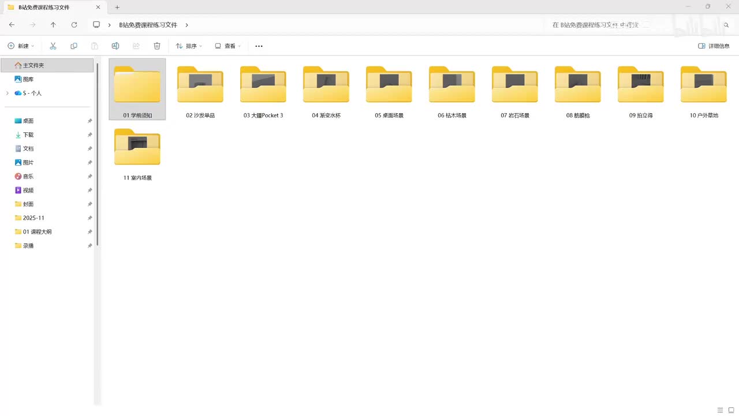Select the 01 学前须知 folder
739x416 pixels.
tap(137, 89)
